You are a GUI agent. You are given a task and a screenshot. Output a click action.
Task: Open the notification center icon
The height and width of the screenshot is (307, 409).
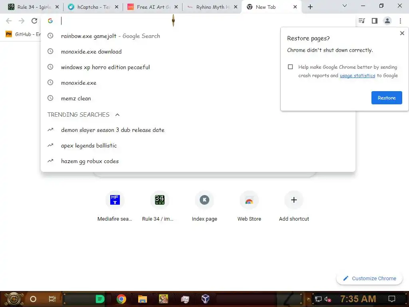pos(392,299)
